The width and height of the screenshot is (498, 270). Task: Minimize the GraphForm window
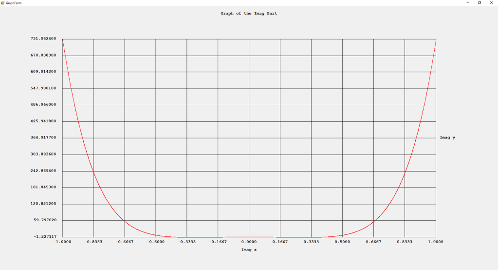[468, 2]
